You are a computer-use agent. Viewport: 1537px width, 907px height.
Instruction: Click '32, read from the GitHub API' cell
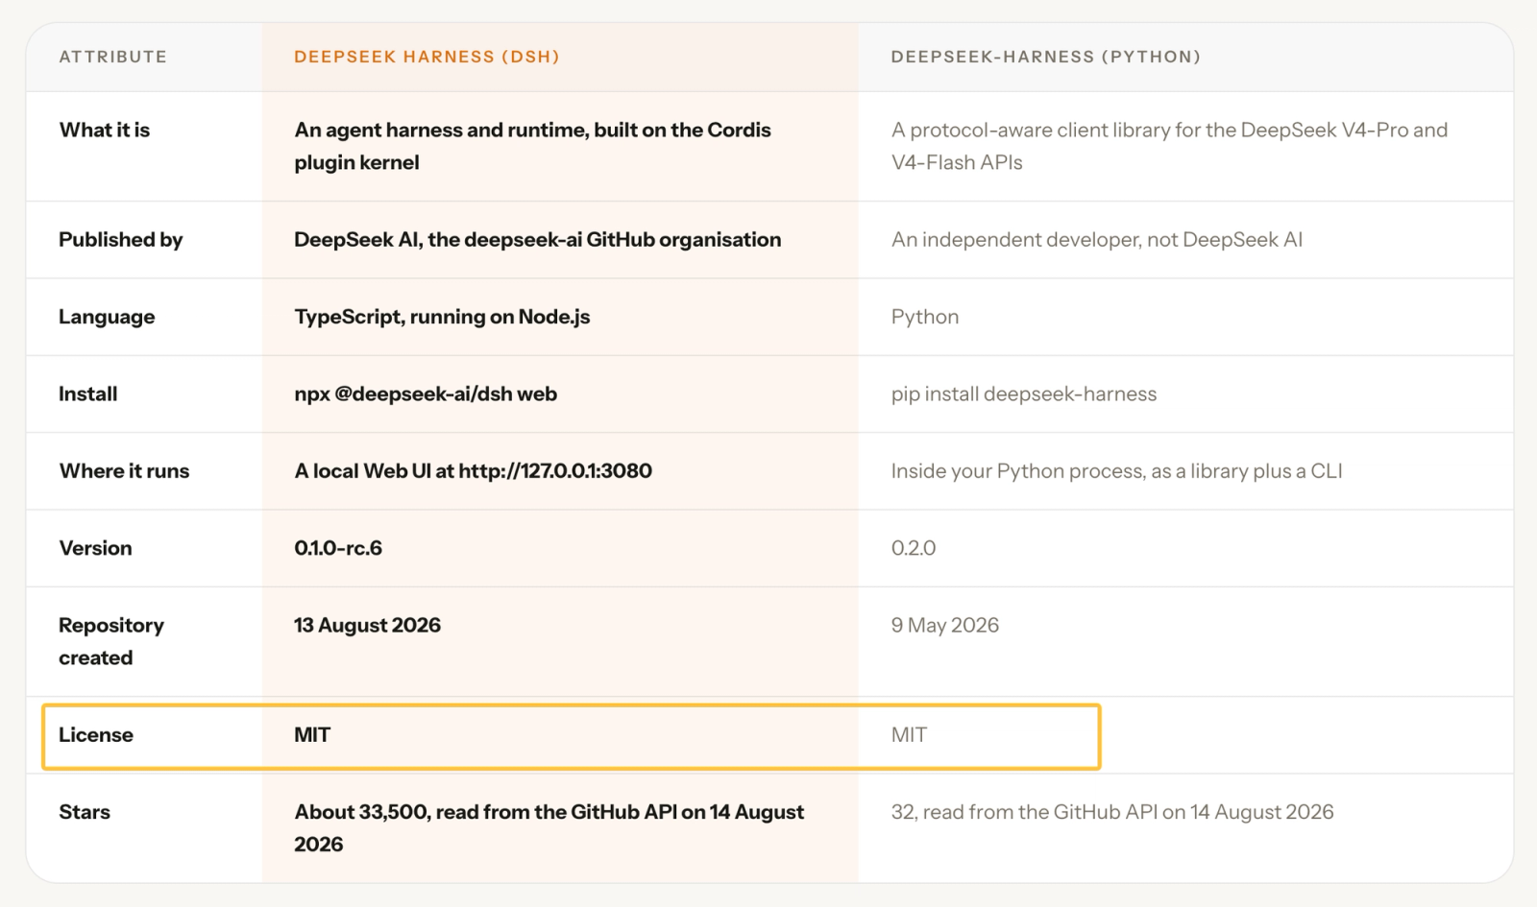pos(1112,812)
